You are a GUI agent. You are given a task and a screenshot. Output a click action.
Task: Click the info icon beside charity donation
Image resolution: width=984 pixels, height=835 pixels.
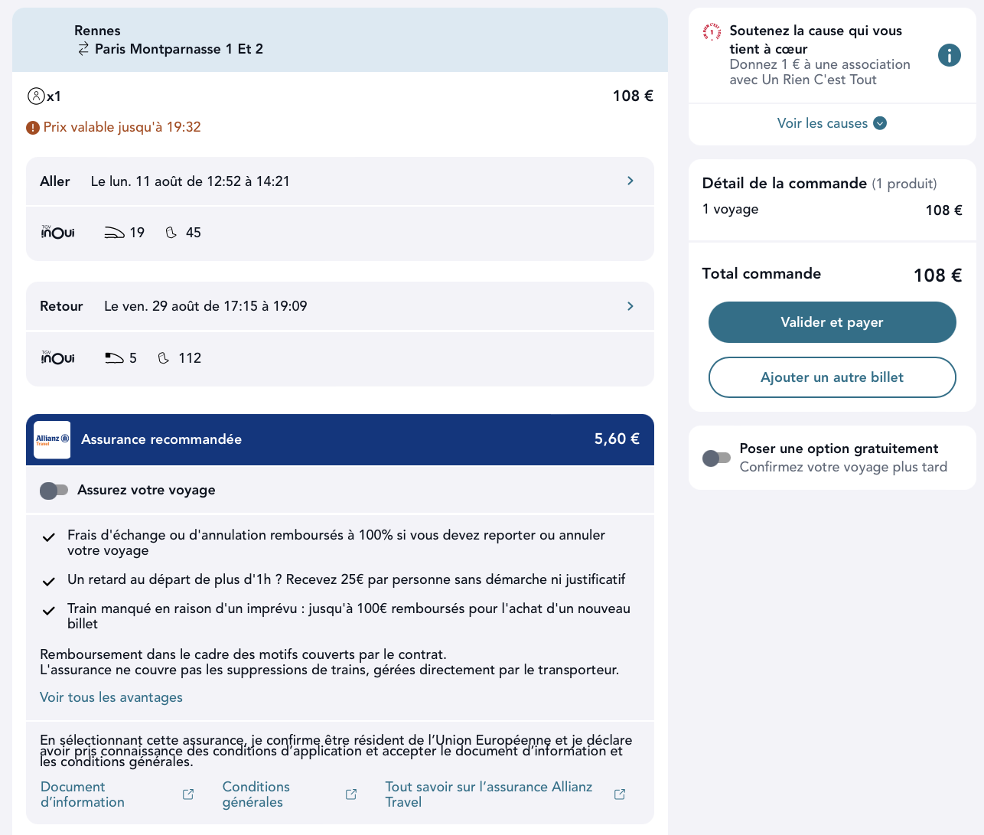coord(949,55)
